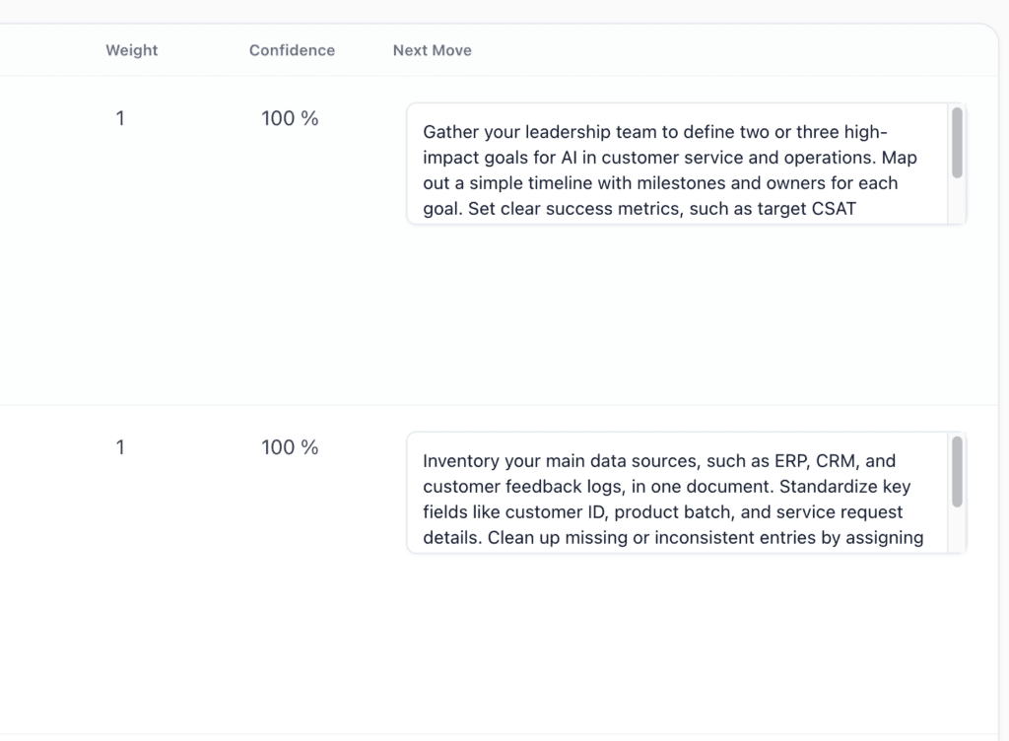Click the Confidence column header

[292, 50]
